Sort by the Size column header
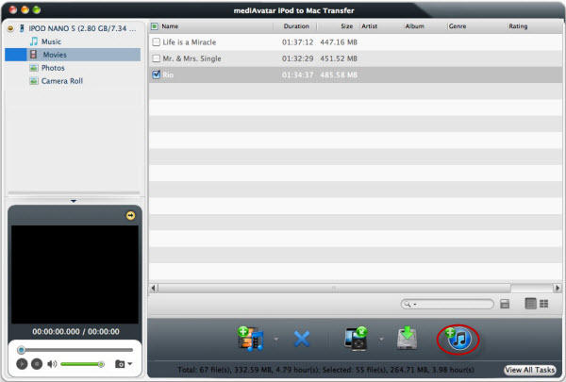This screenshot has height=382, width=566. [x=346, y=26]
